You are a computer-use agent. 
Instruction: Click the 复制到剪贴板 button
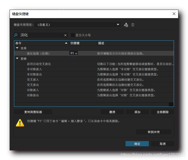[x=33, y=112]
